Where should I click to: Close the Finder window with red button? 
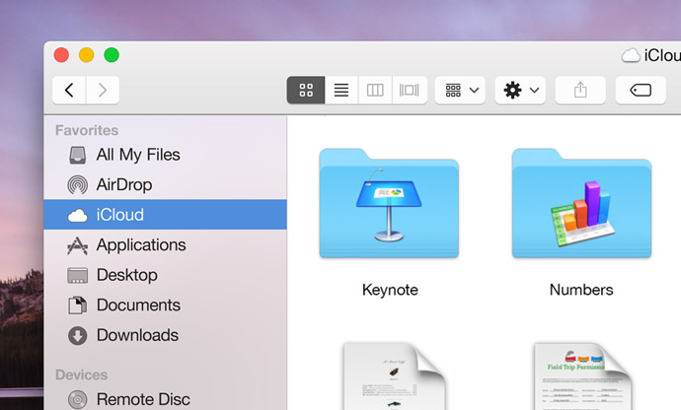(x=61, y=55)
